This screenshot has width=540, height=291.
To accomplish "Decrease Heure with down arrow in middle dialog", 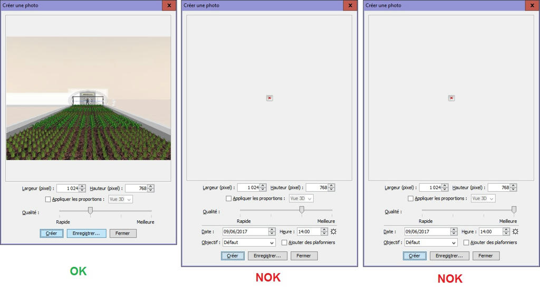I will click(324, 233).
